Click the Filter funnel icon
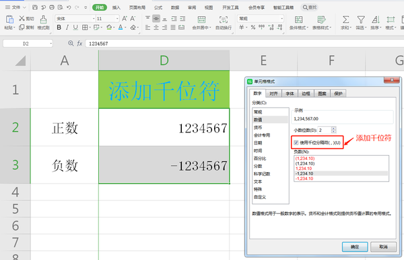Screen dimensions: 404x260 click(x=361, y=19)
